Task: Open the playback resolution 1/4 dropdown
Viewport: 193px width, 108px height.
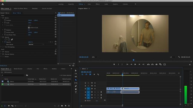Action: coord(173,57)
